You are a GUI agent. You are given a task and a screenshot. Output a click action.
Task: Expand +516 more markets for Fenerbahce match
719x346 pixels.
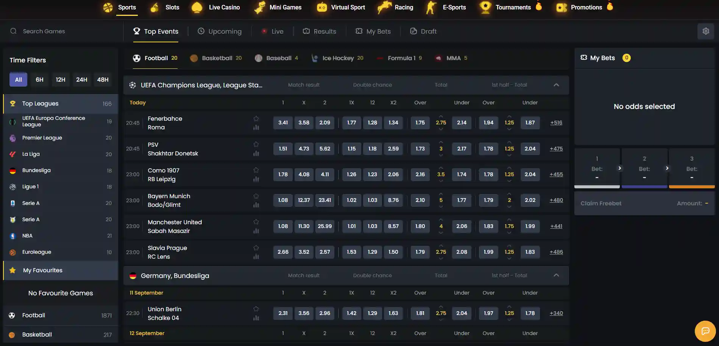(x=556, y=123)
